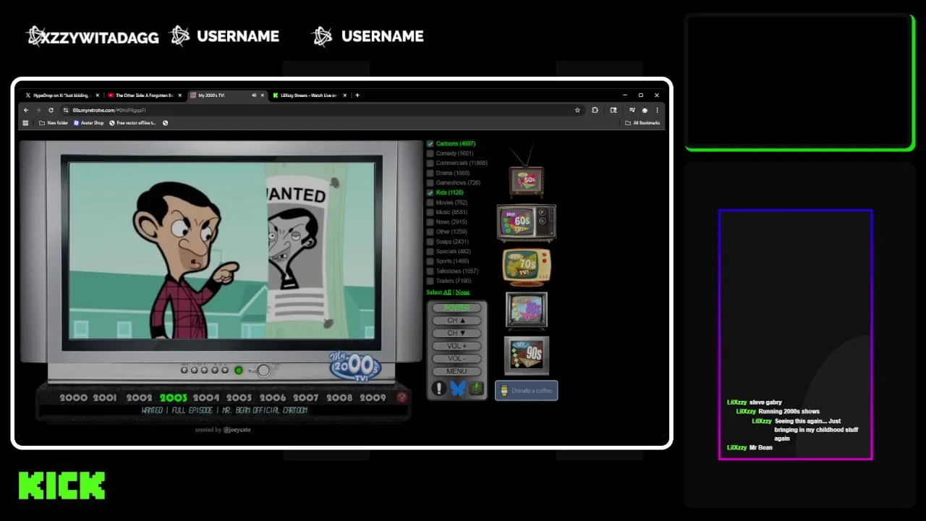Switch to the HypeDrop on X tab
The height and width of the screenshot is (521, 926).
61,95
